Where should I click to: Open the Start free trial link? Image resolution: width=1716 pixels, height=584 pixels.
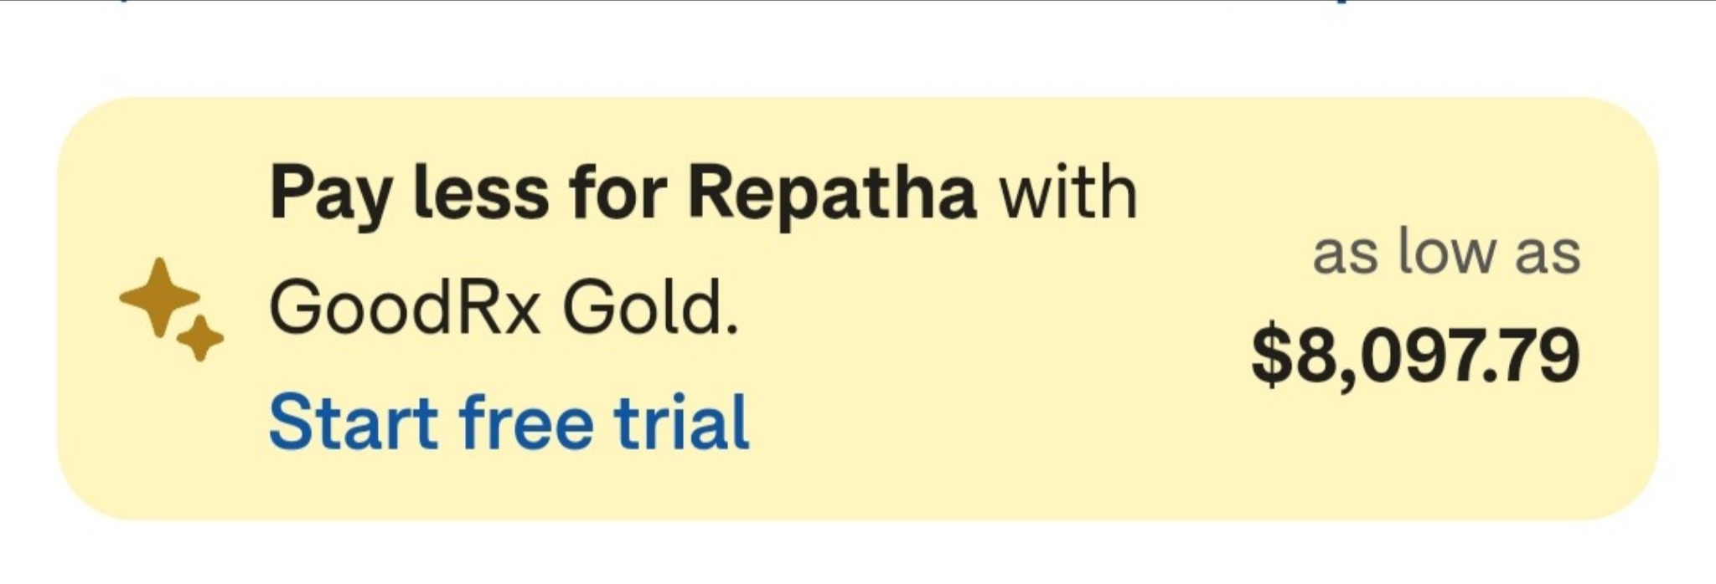[x=509, y=423]
